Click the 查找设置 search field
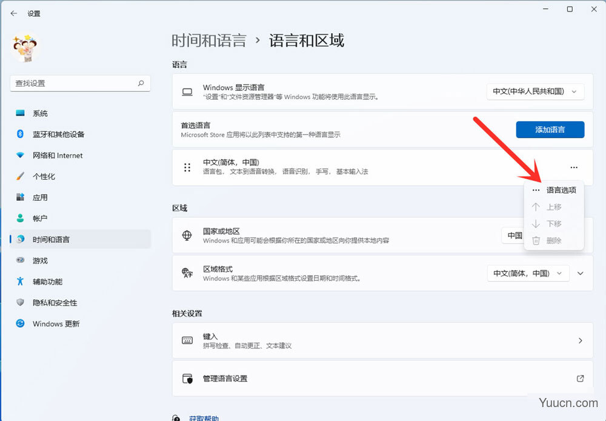The width and height of the screenshot is (606, 421). 80,83
